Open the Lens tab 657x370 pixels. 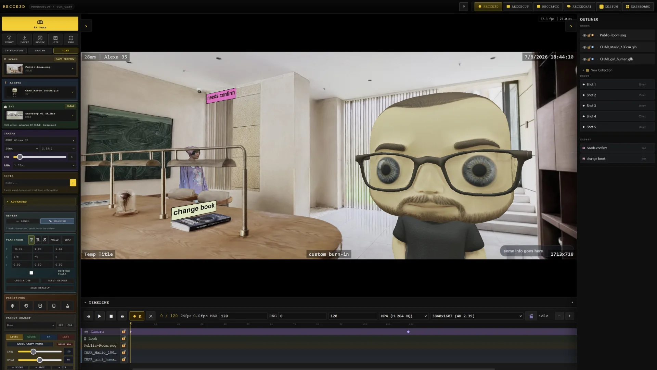point(66,337)
